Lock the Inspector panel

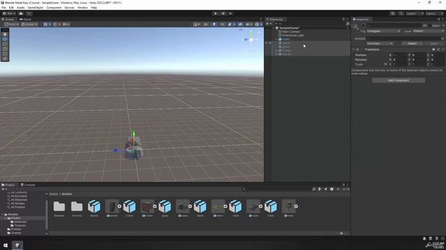click(x=438, y=19)
